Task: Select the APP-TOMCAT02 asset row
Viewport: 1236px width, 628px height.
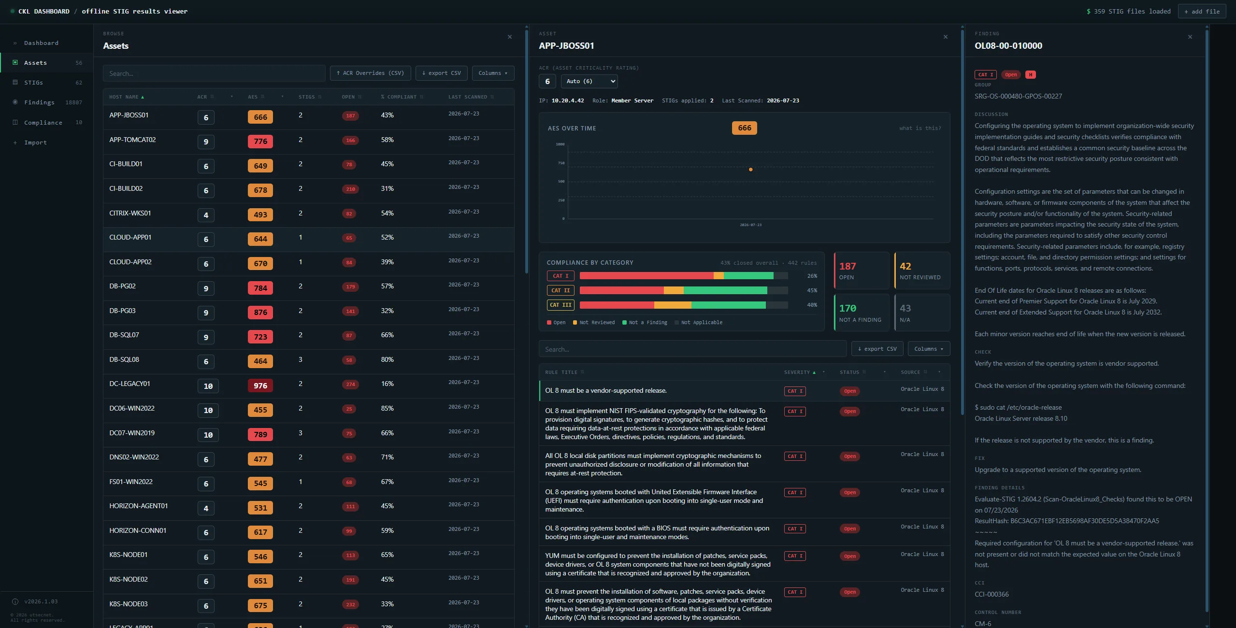Action: click(x=308, y=142)
